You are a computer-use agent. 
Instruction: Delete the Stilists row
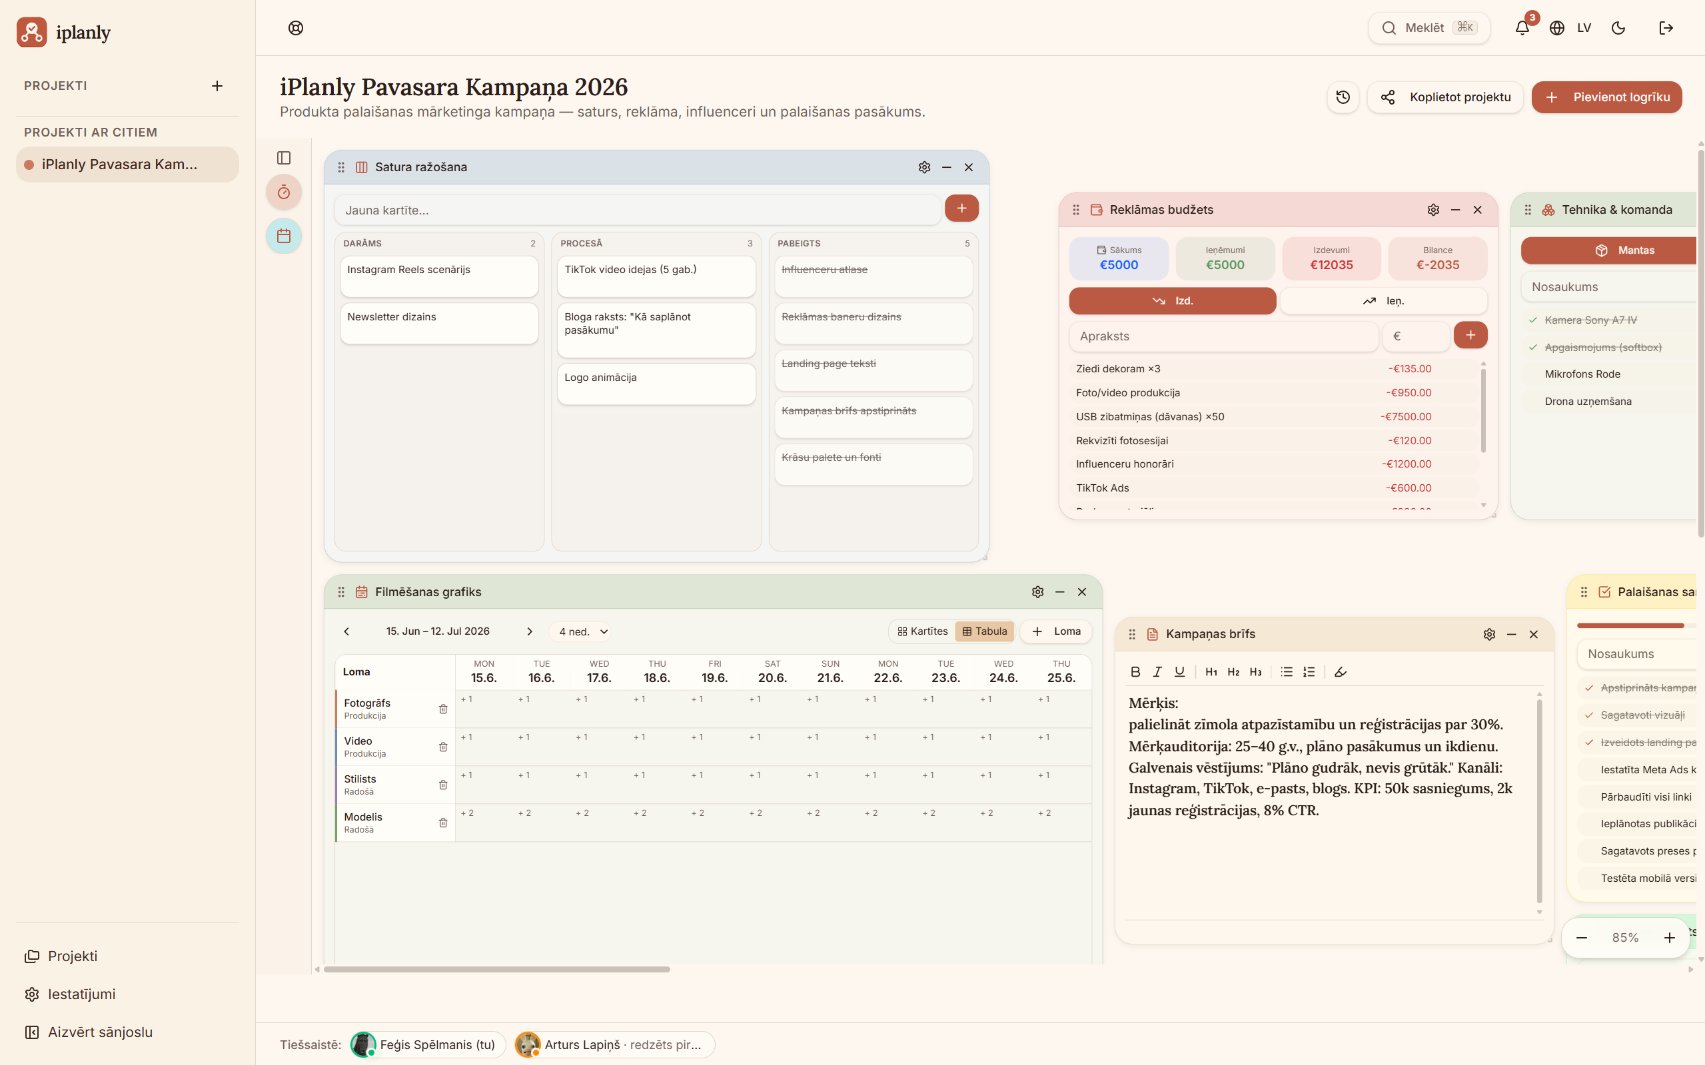click(443, 785)
